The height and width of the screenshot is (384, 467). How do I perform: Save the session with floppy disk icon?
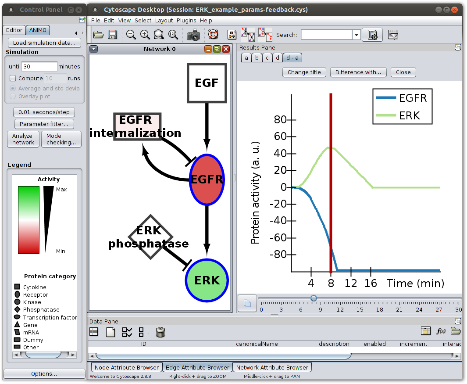point(113,35)
